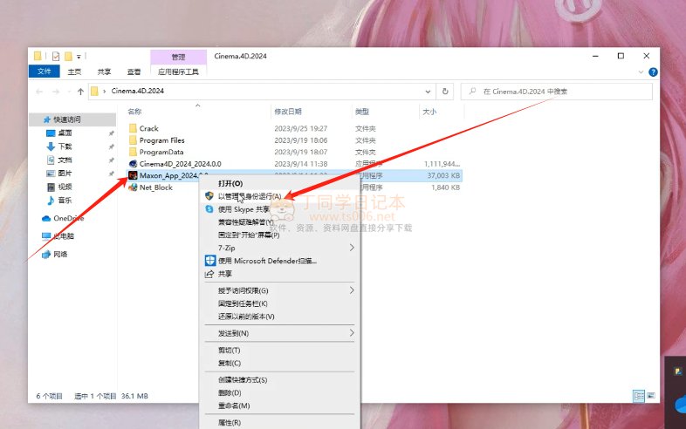This screenshot has width=686, height=429.
Task: Select OneDrive in the navigation pane
Action: 68,218
